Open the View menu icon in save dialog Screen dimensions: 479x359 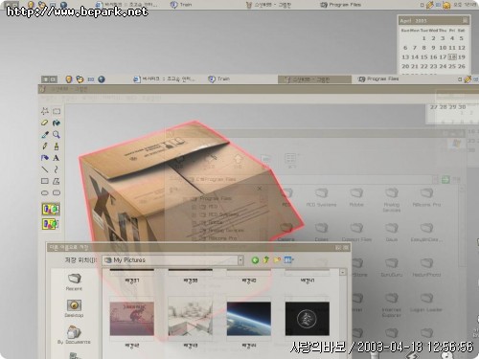pos(288,260)
